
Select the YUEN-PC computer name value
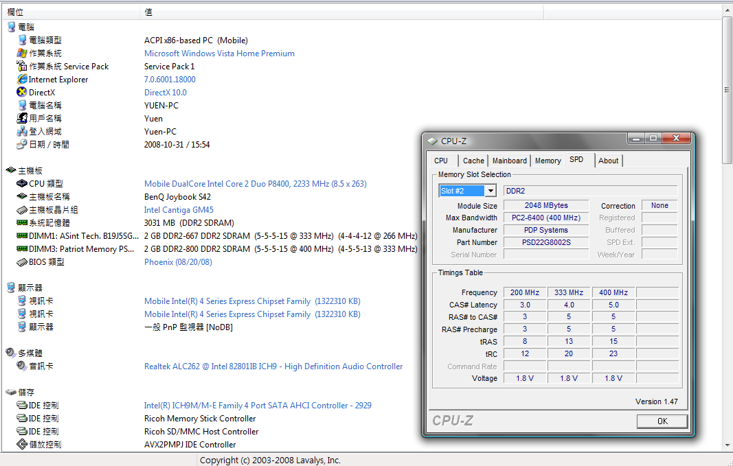click(161, 106)
